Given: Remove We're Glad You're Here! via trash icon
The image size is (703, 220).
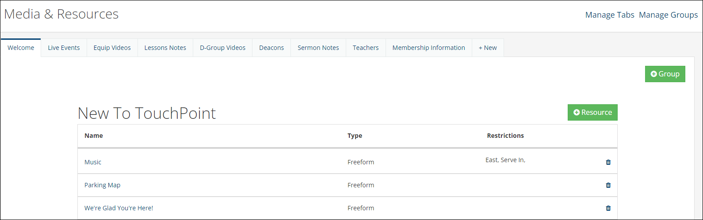Looking at the screenshot, I should pos(608,208).
